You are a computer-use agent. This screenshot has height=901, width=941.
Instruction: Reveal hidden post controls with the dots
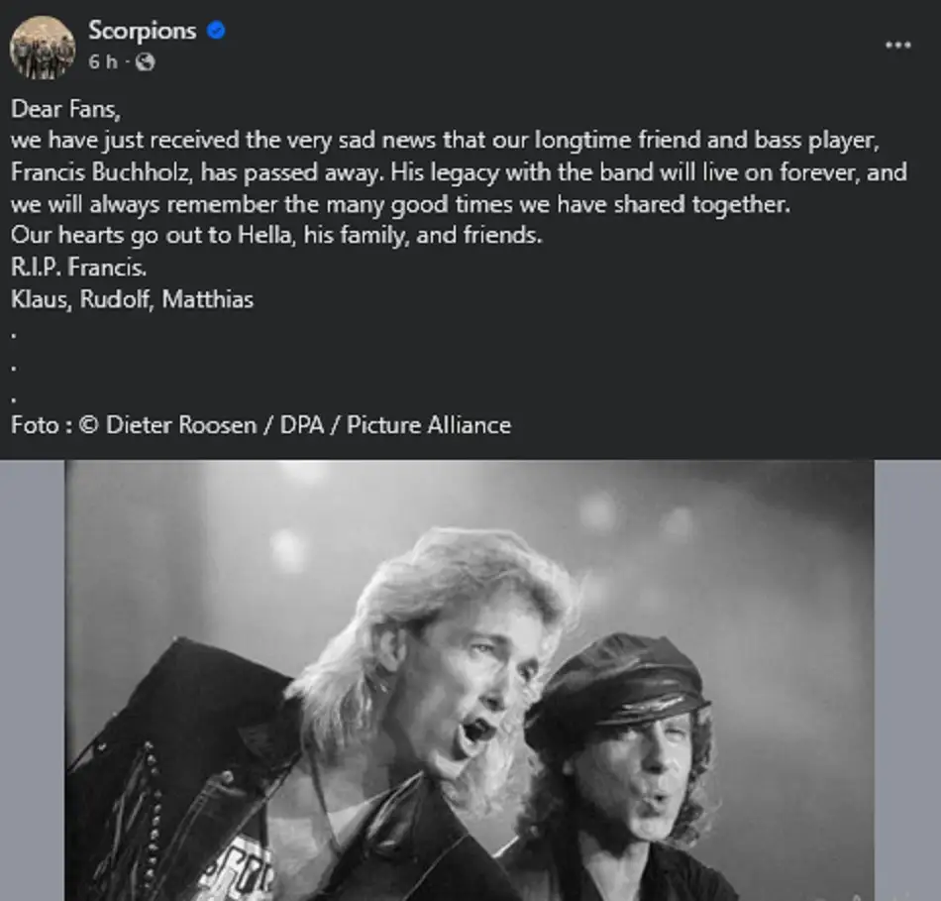pyautogui.click(x=899, y=44)
